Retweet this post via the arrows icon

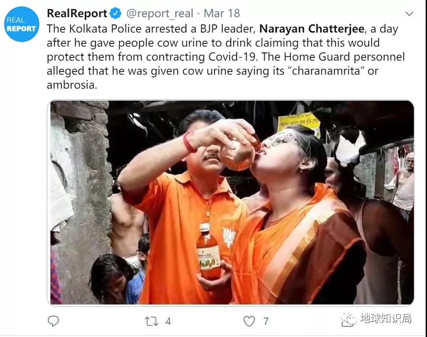tap(152, 321)
